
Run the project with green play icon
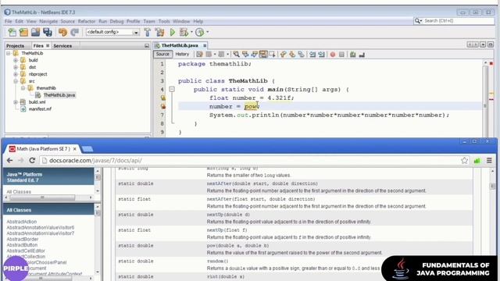(173, 32)
